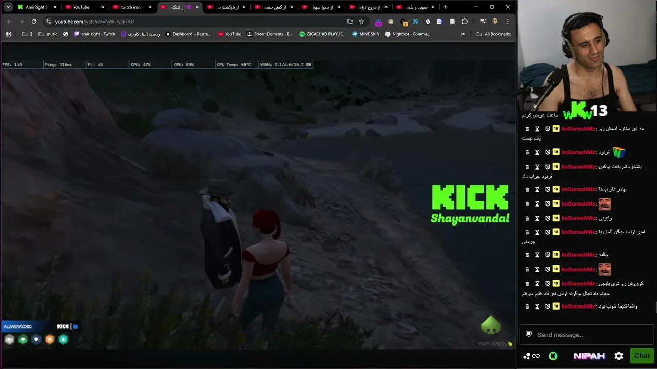Timeout the user on the 'جالبه' message
Screen dimensions: 657x369
click(537, 255)
